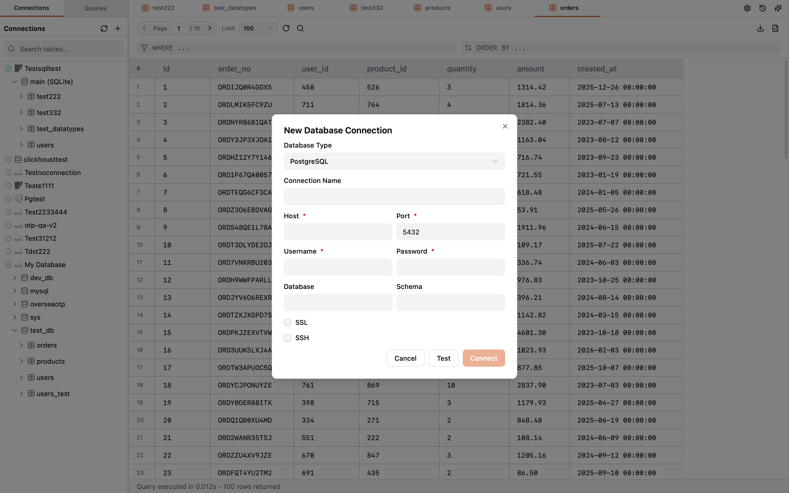Go to next page arrow
This screenshot has height=493, width=789.
pos(210,28)
